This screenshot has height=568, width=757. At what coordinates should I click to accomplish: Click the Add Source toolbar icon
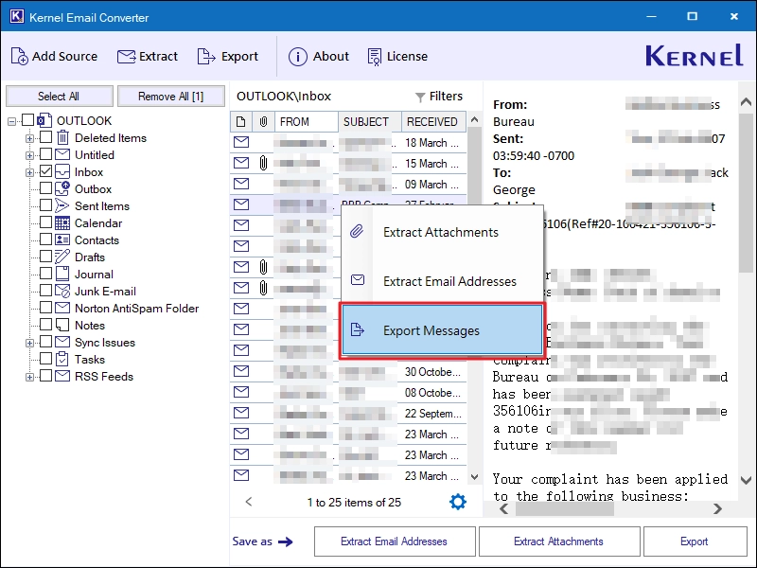[x=19, y=57]
